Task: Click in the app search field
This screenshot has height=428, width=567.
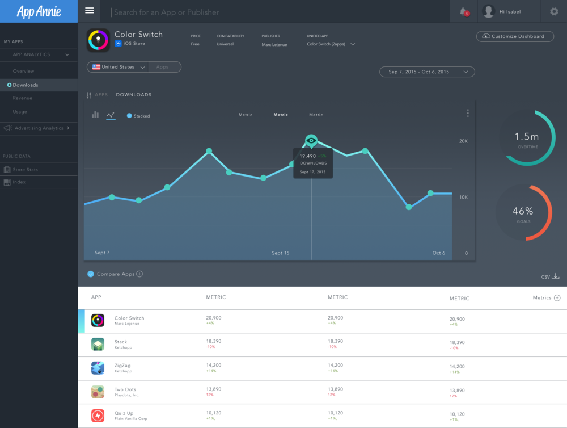Action: click(x=275, y=12)
